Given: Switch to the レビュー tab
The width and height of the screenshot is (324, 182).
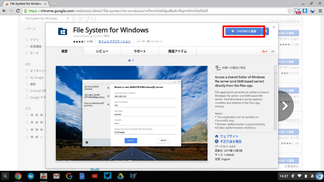Looking at the screenshot, I should (102, 51).
